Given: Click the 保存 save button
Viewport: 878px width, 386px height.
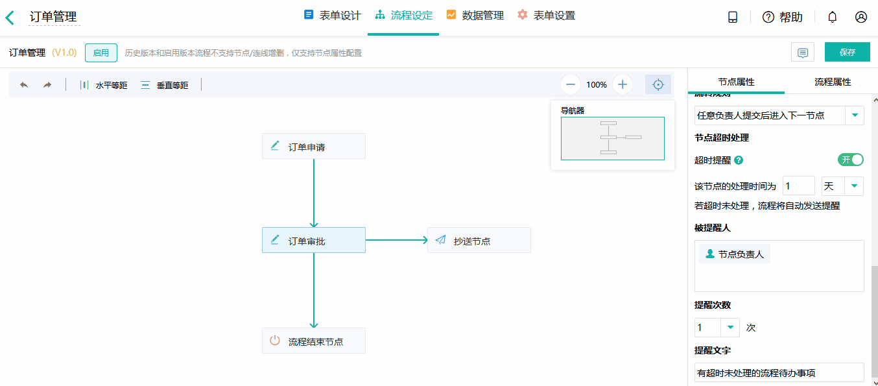Looking at the screenshot, I should pos(847,52).
